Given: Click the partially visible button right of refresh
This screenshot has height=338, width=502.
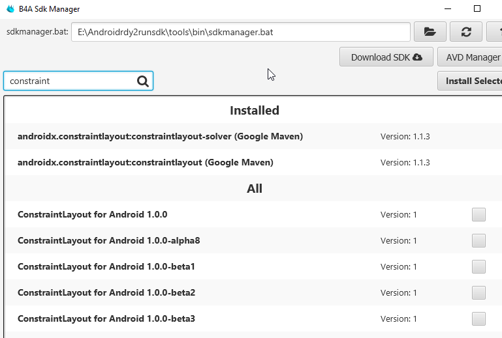Looking at the screenshot, I should (495, 31).
